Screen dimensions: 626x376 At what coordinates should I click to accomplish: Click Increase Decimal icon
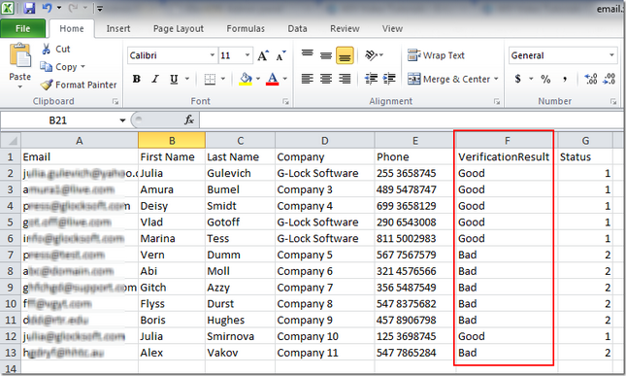591,79
